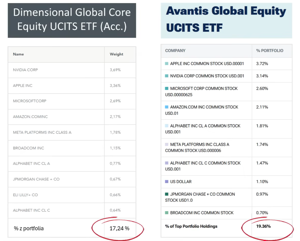Viewport: 300px width, 241px height.
Task: Click the 2,69% weight value
Action: click(x=115, y=101)
